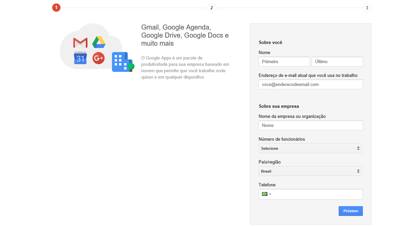The height and width of the screenshot is (227, 416).
Task: Click the current work email address field
Action: pos(311,84)
